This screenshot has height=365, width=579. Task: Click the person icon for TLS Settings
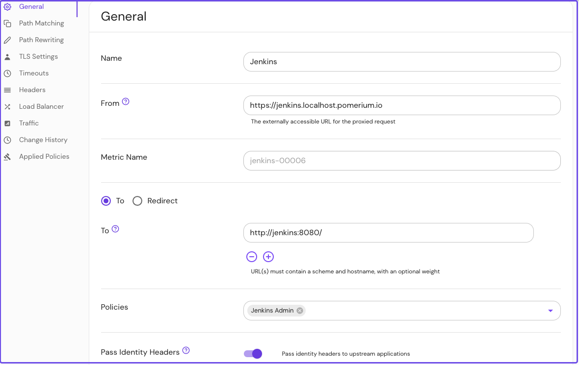coord(7,57)
